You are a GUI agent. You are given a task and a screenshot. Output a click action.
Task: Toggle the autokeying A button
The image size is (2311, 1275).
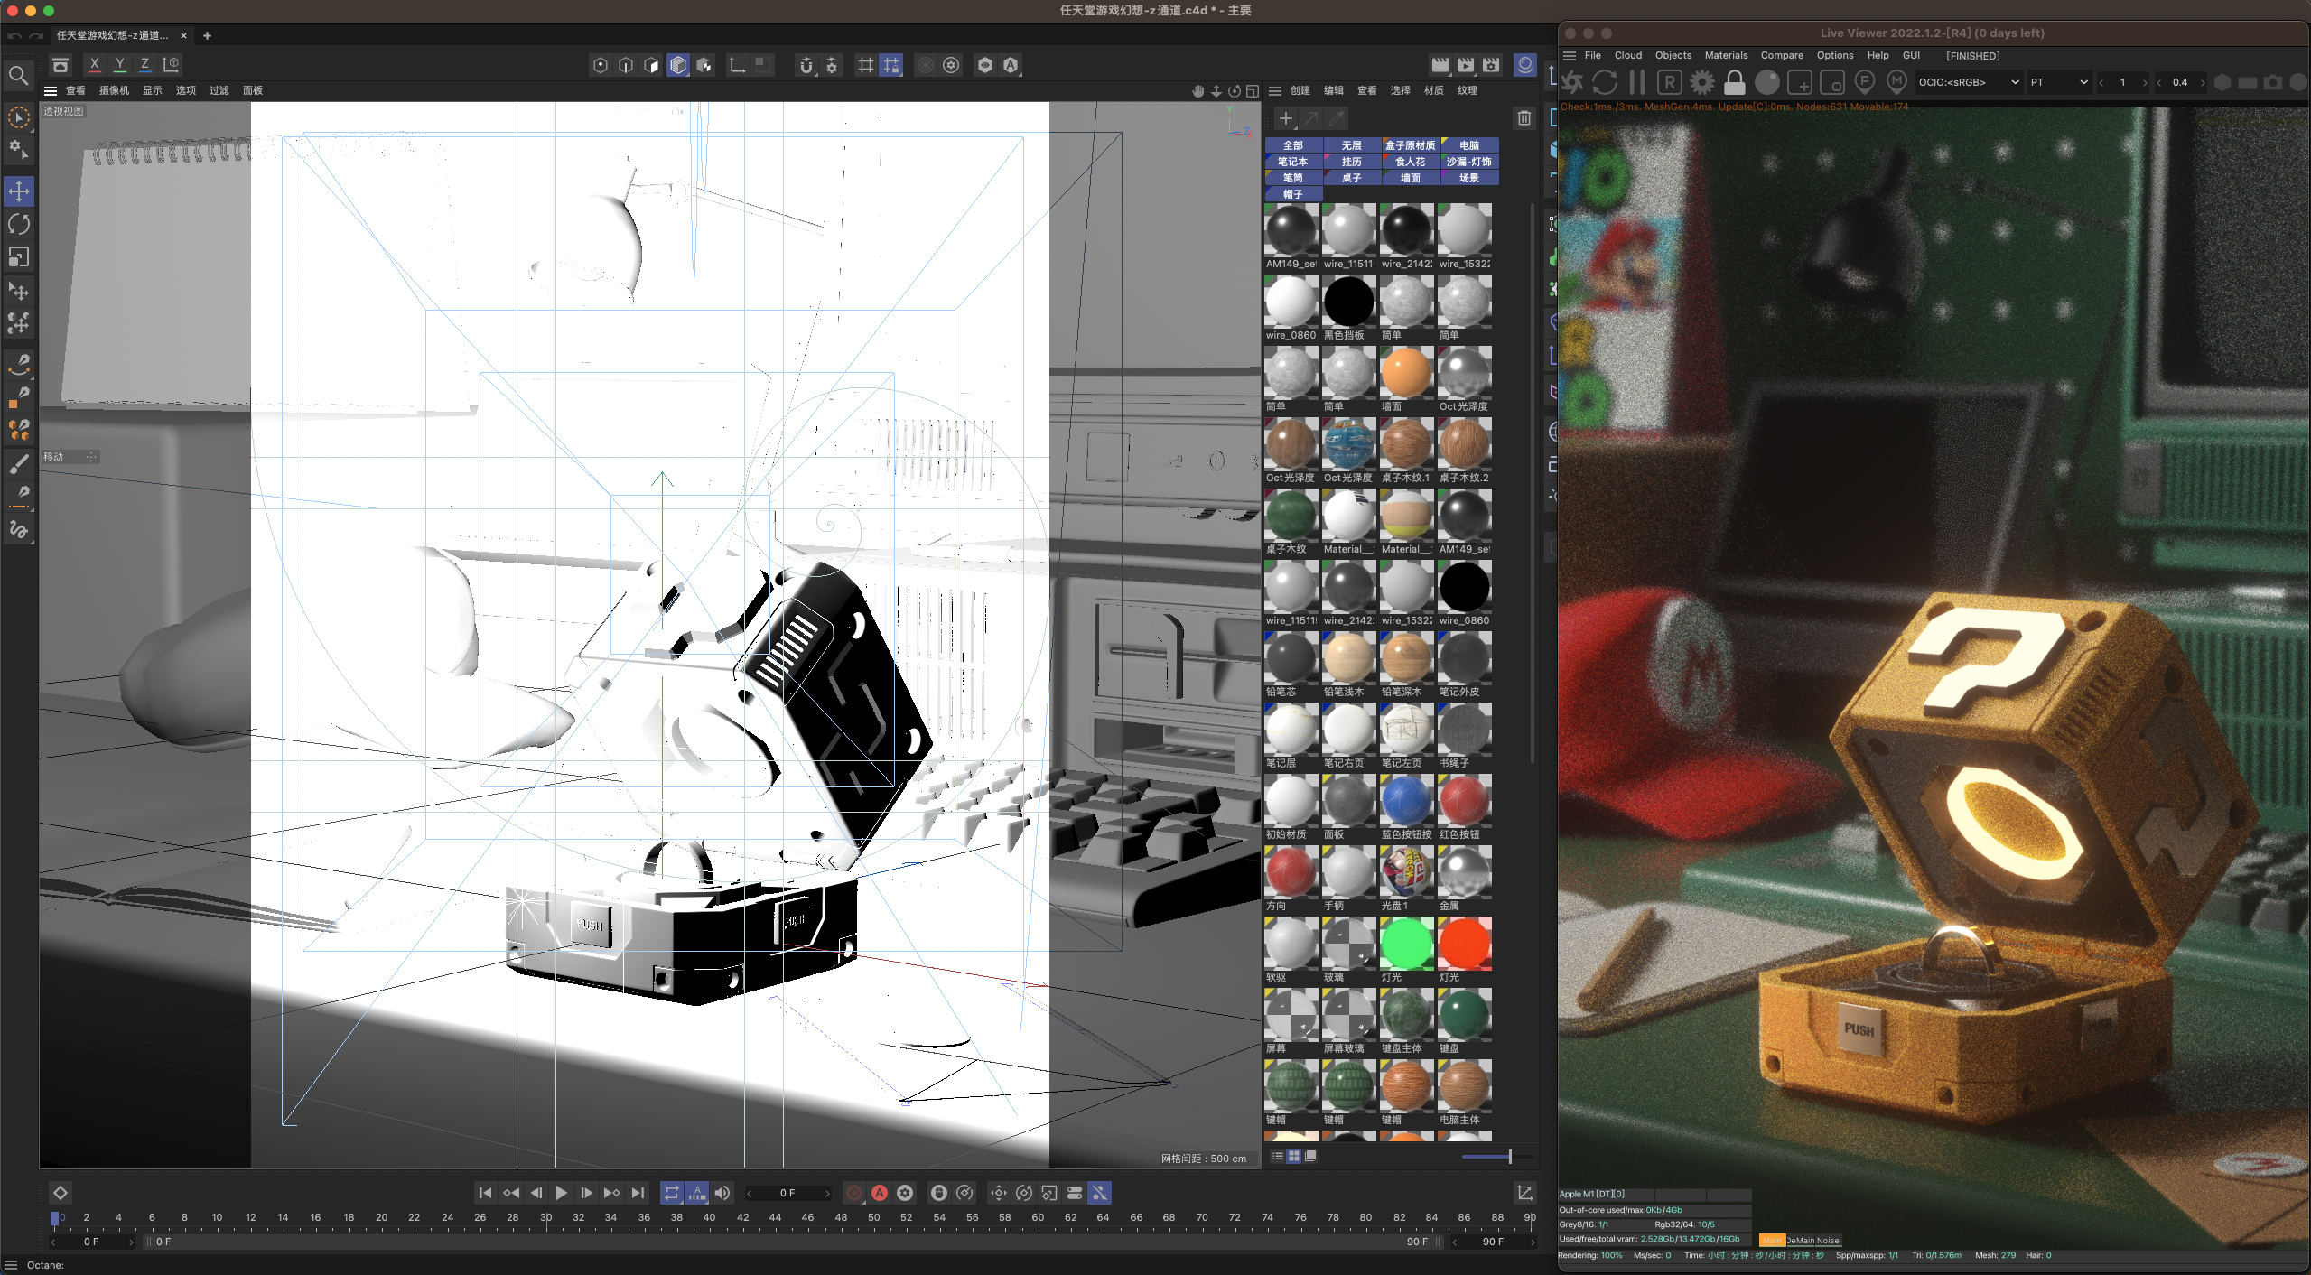pos(880,1193)
